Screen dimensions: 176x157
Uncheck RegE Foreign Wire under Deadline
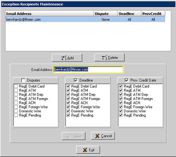[68, 107]
